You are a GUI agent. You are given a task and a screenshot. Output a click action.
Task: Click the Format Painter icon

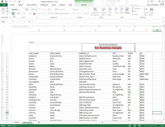(x=7, y=14)
